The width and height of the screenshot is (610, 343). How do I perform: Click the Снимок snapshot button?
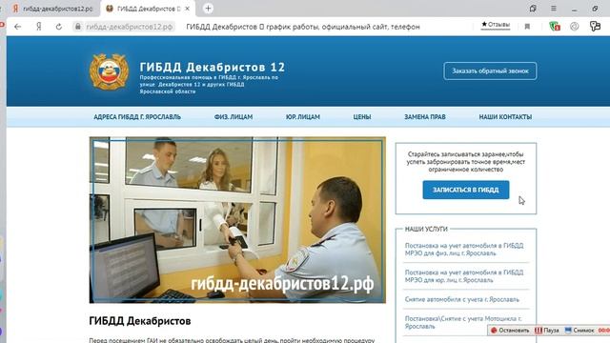point(579,331)
